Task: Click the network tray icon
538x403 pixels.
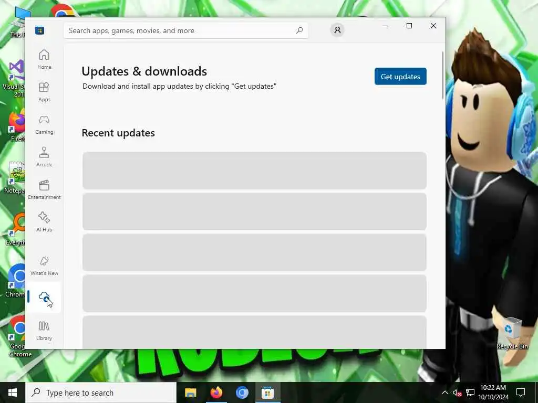Action: 470,393
